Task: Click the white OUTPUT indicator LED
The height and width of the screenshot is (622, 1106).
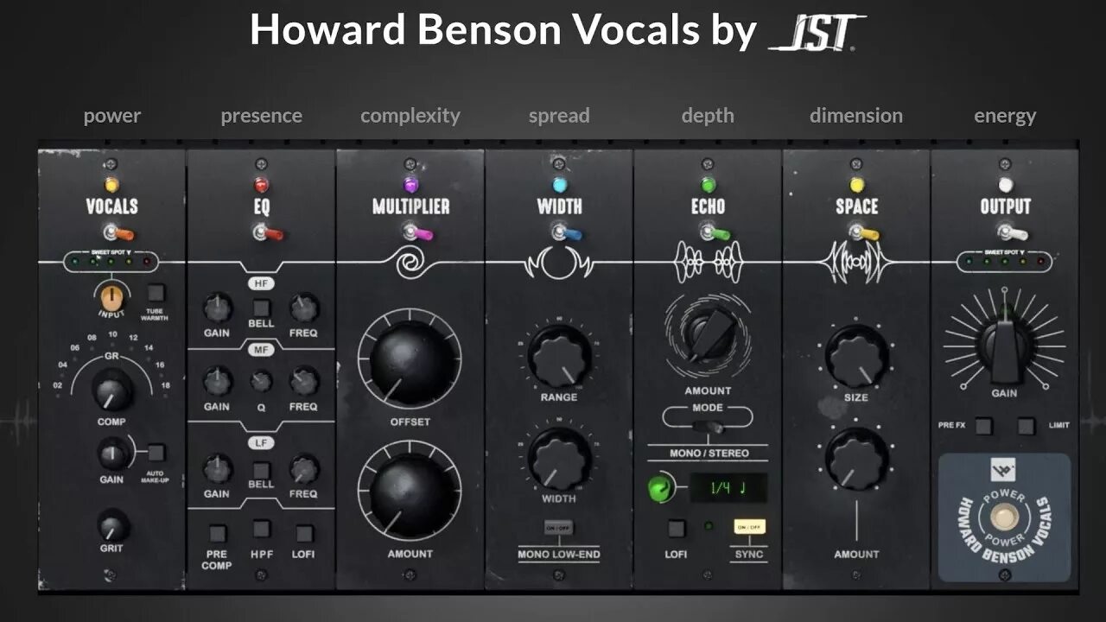Action: click(1006, 185)
